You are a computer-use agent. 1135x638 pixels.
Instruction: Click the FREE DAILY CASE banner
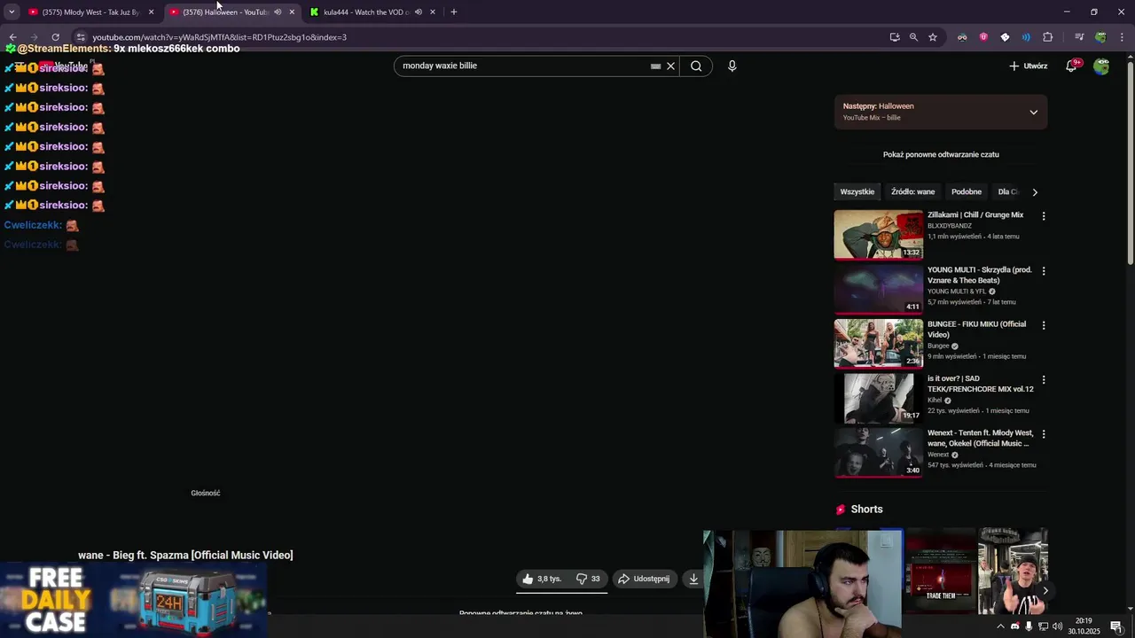click(x=133, y=601)
